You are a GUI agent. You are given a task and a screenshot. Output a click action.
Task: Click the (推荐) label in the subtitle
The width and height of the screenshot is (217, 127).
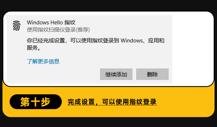coord(83,30)
